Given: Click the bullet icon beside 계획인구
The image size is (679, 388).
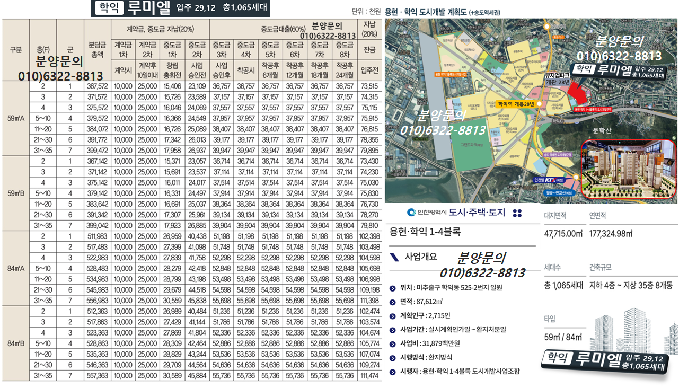Looking at the screenshot, I should pos(392,316).
